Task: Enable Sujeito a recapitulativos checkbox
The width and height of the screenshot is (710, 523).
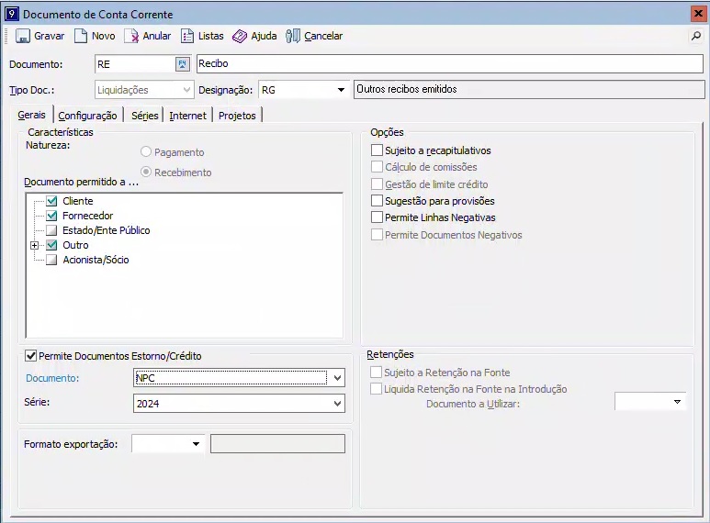Action: click(x=377, y=150)
